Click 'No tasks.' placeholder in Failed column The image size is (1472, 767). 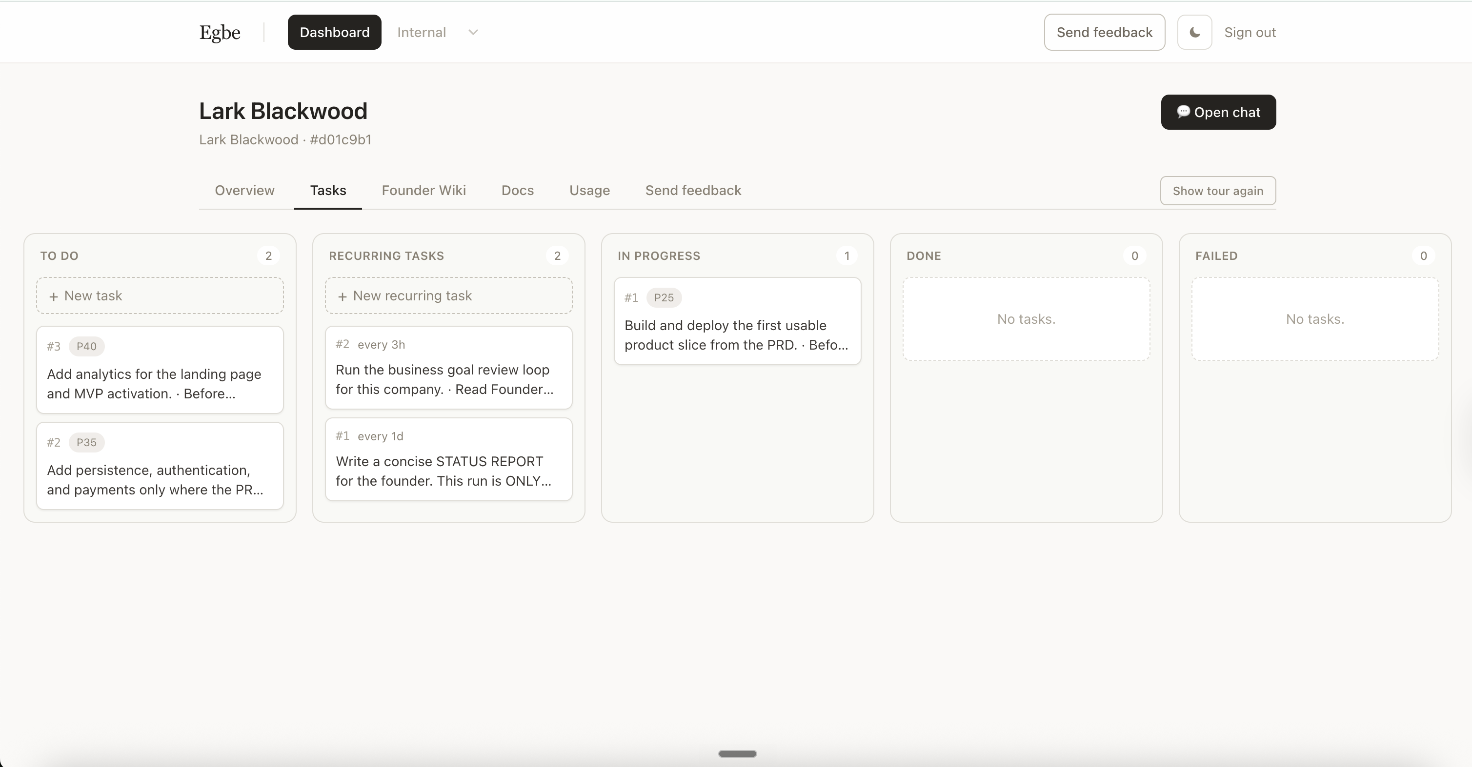coord(1315,319)
